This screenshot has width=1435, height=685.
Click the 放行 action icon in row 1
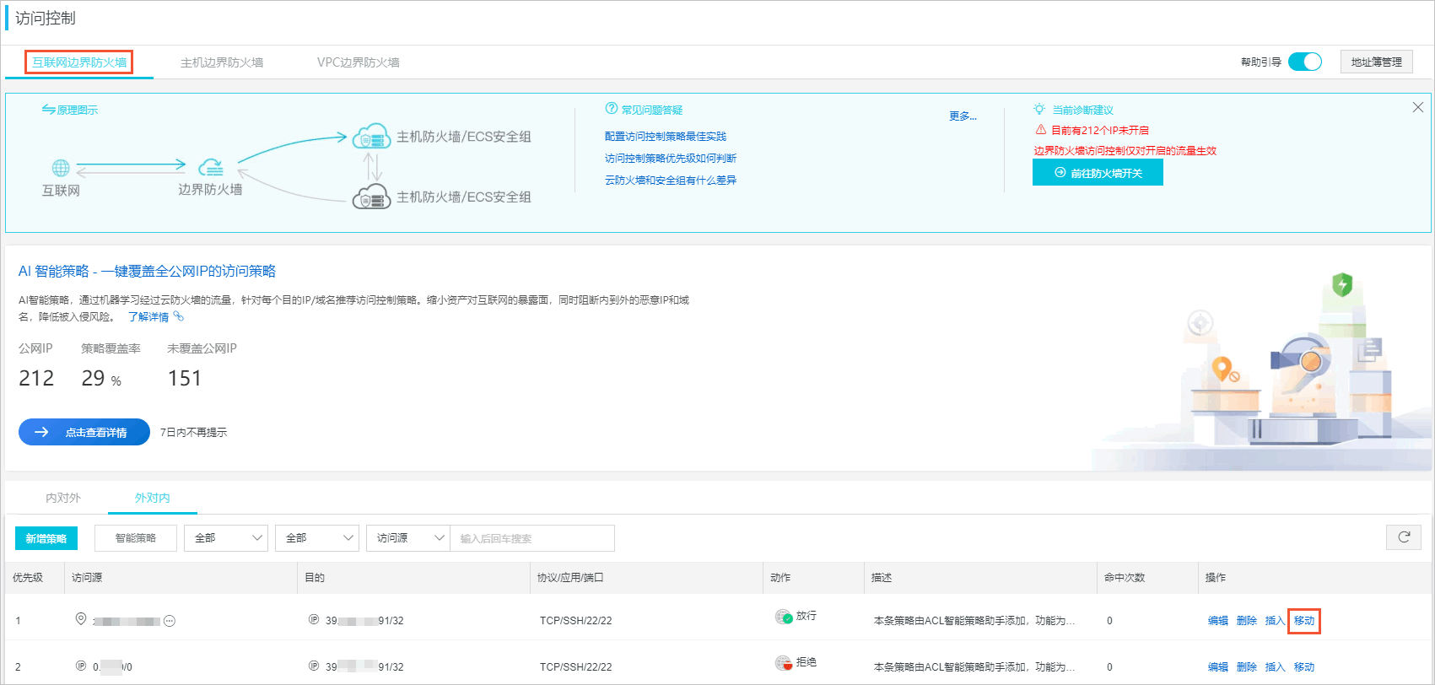(x=784, y=617)
